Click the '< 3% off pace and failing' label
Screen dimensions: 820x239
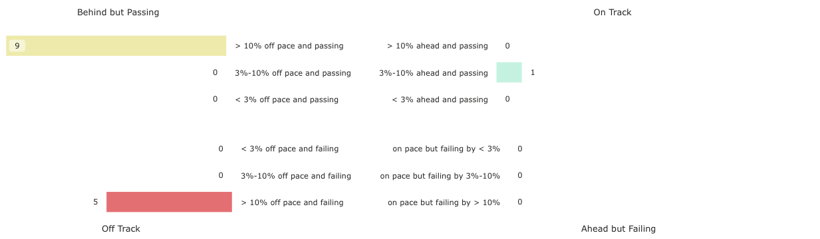click(x=290, y=149)
